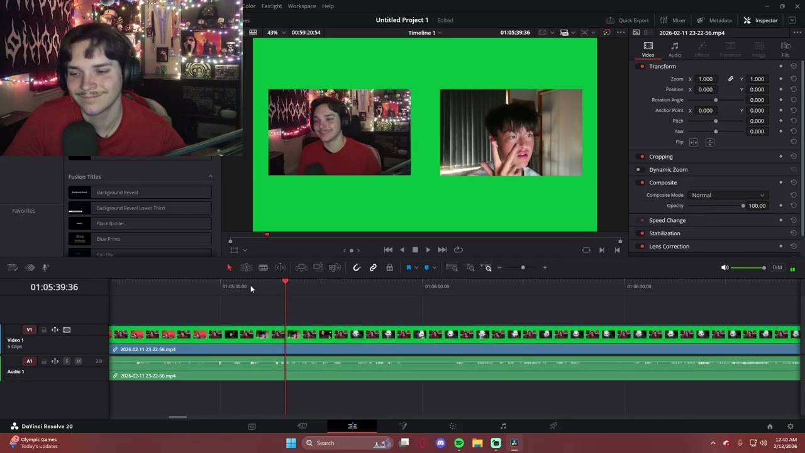Add a blue marker

tap(426, 267)
